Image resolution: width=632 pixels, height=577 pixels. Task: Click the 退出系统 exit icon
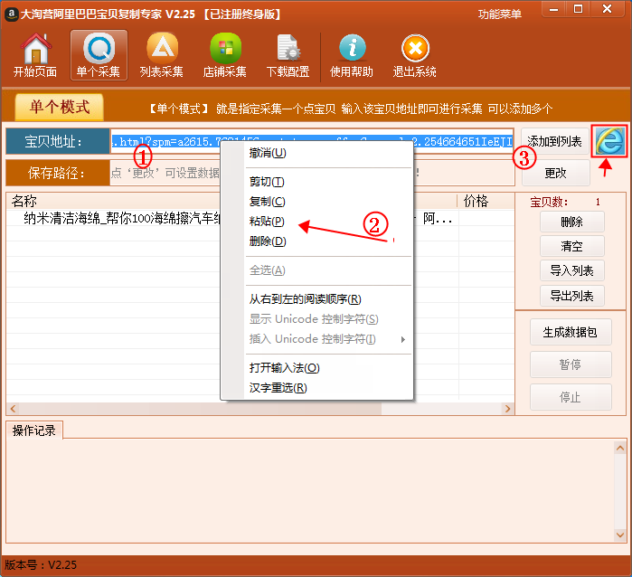(x=415, y=56)
